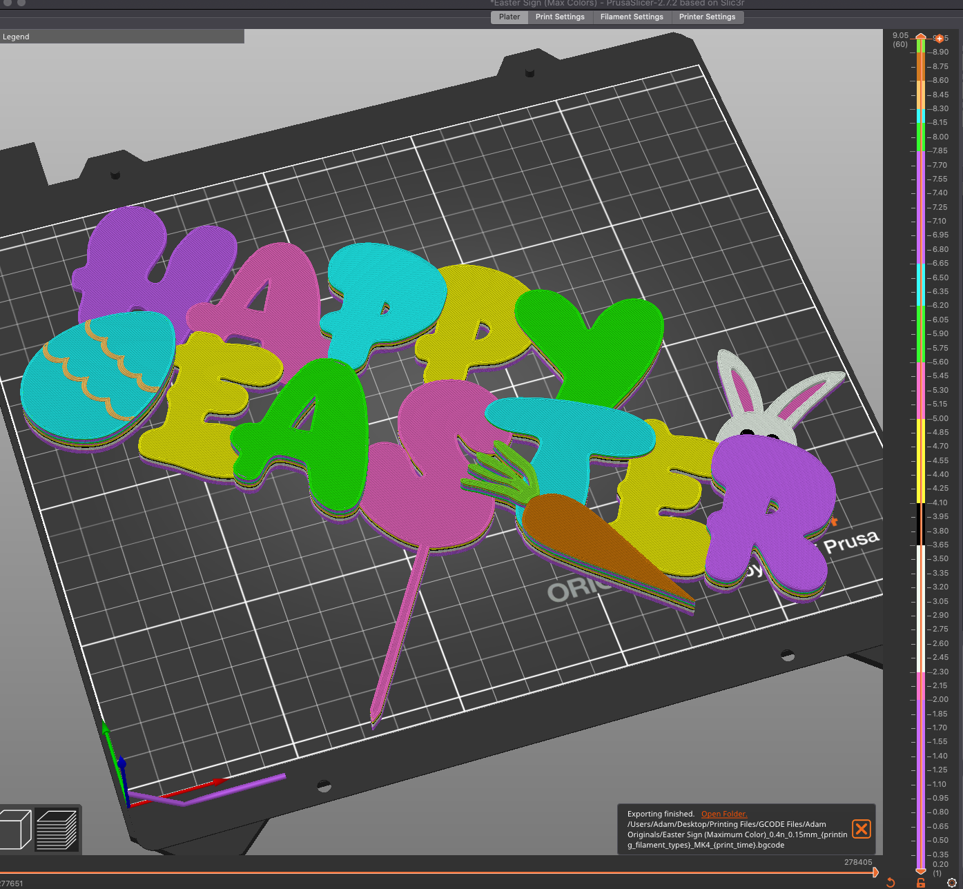Click the lower thumb of the vertical layer slider

pyautogui.click(x=921, y=871)
